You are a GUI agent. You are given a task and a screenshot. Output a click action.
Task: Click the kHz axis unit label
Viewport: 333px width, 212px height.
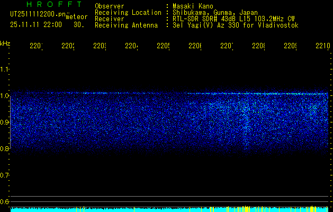(5, 43)
